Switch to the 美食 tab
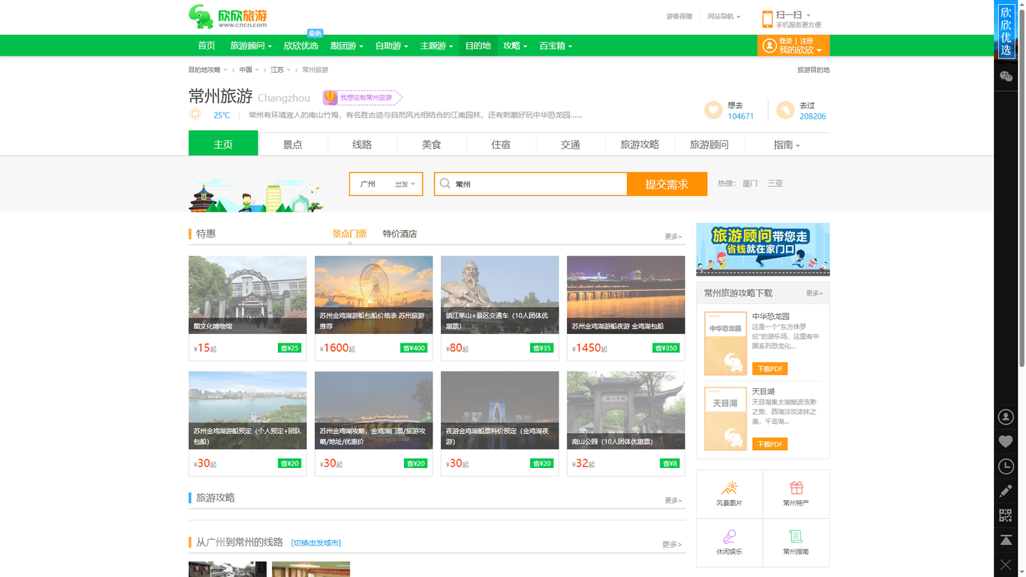Screen dimensions: 1026x577 tap(432, 145)
